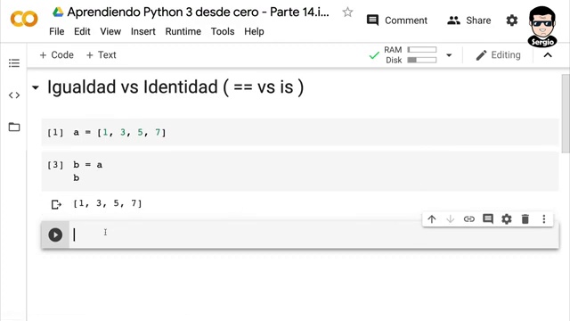Open the File menu

(57, 32)
